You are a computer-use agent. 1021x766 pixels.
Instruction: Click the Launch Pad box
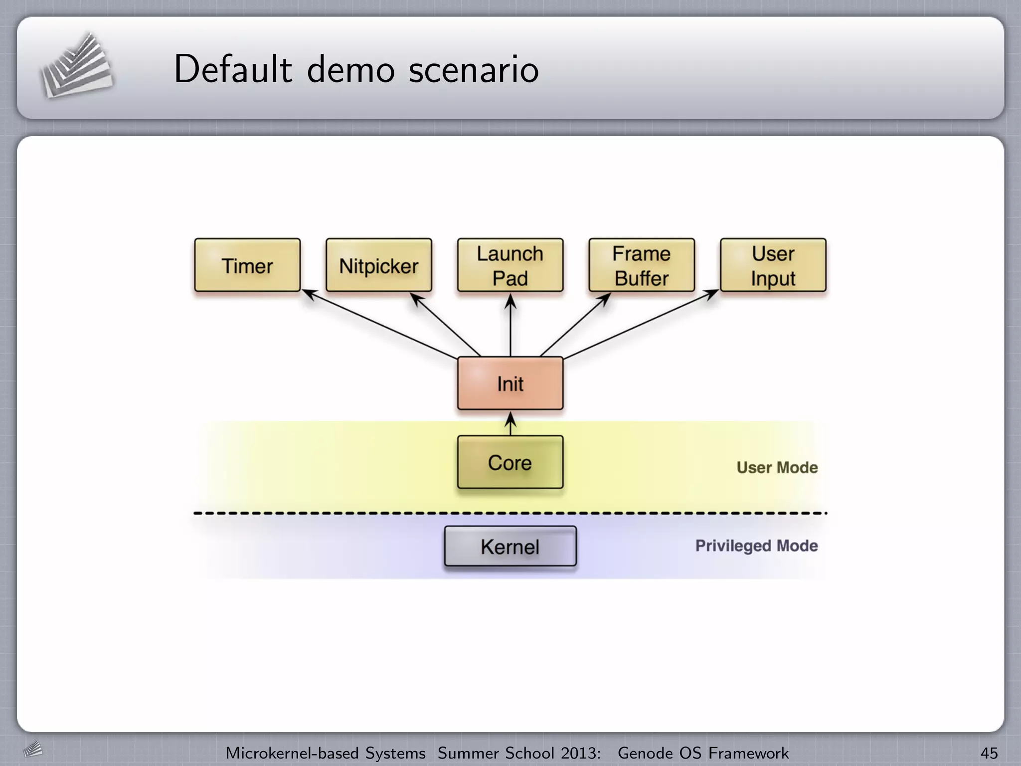point(510,265)
